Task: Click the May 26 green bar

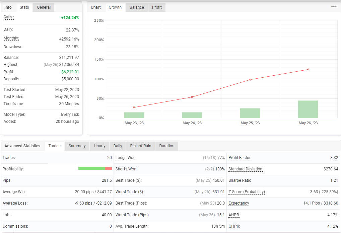Action: [x=308, y=109]
